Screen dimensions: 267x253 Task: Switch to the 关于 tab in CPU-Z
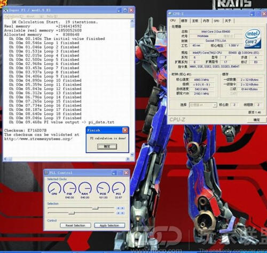pyautogui.click(x=227, y=21)
